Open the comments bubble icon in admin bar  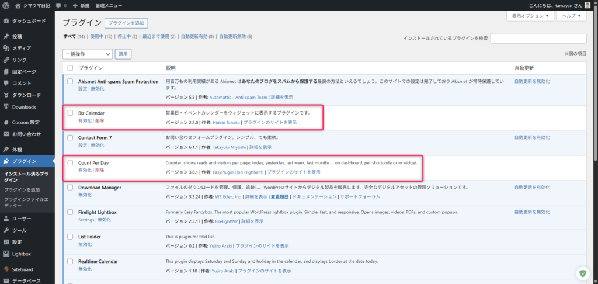pyautogui.click(x=58, y=5)
